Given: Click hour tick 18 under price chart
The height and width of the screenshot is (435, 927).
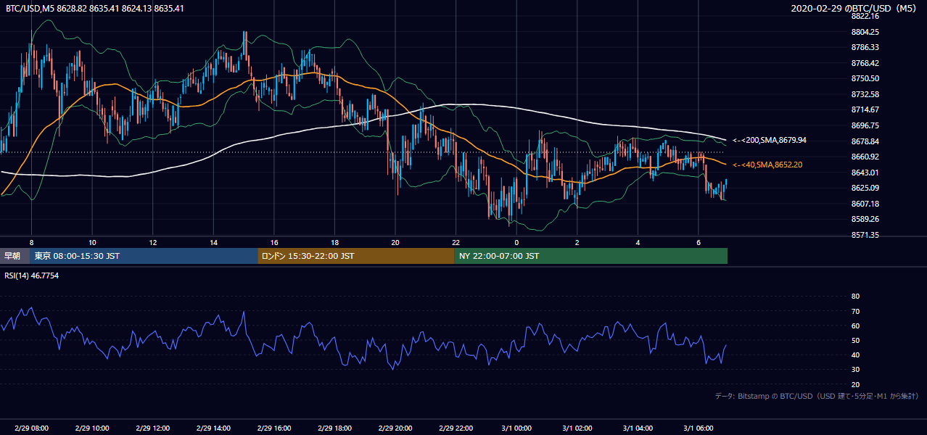Looking at the screenshot, I should coord(334,242).
